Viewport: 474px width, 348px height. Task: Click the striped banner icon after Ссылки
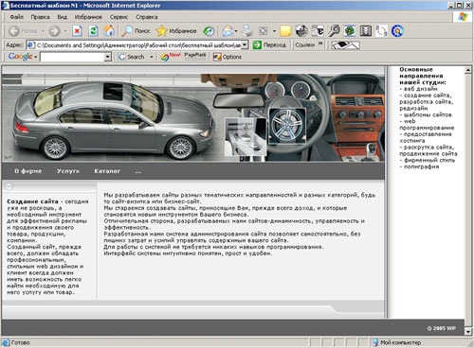pos(345,45)
